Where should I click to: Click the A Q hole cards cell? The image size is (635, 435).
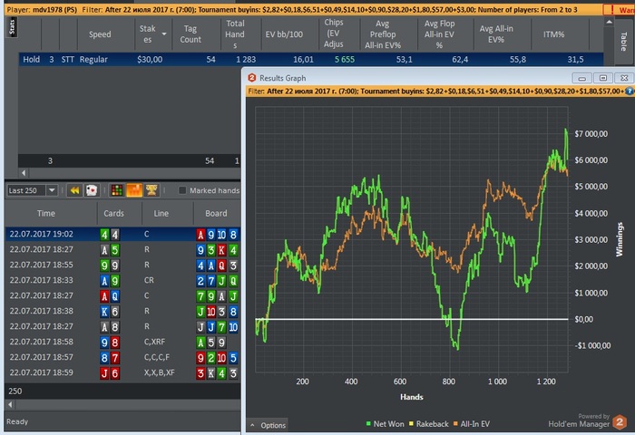(x=110, y=296)
